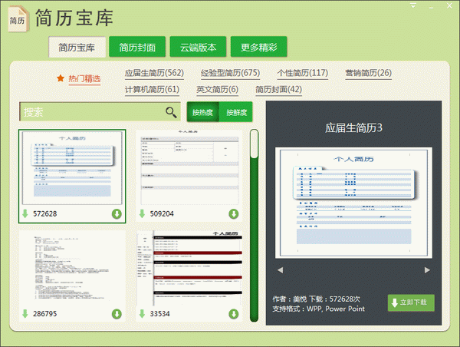This screenshot has width=460, height=347.
Task: Open 简历封面(42) category link
Action: [279, 89]
